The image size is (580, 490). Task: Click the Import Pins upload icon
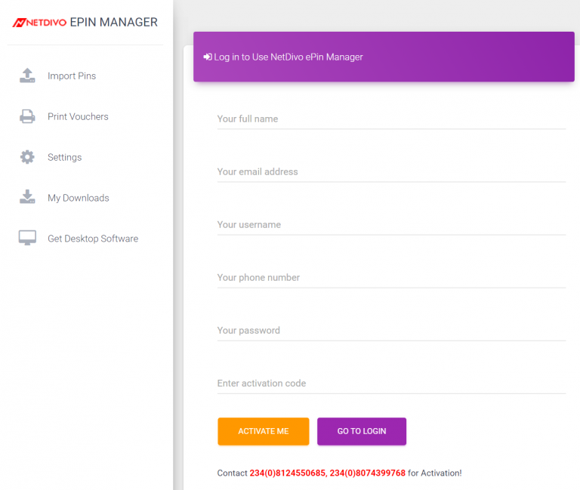27,76
